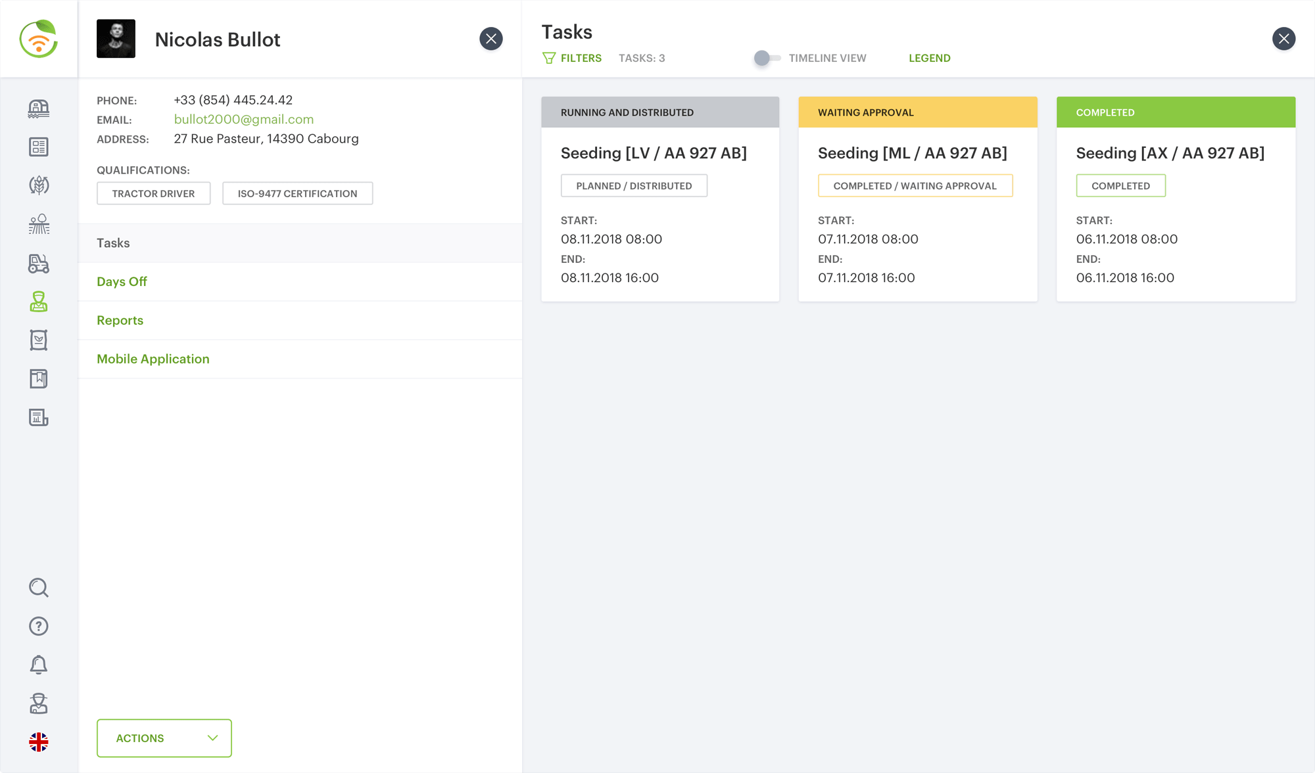The image size is (1315, 773).
Task: Open the Mobile Application section
Action: [x=153, y=359]
